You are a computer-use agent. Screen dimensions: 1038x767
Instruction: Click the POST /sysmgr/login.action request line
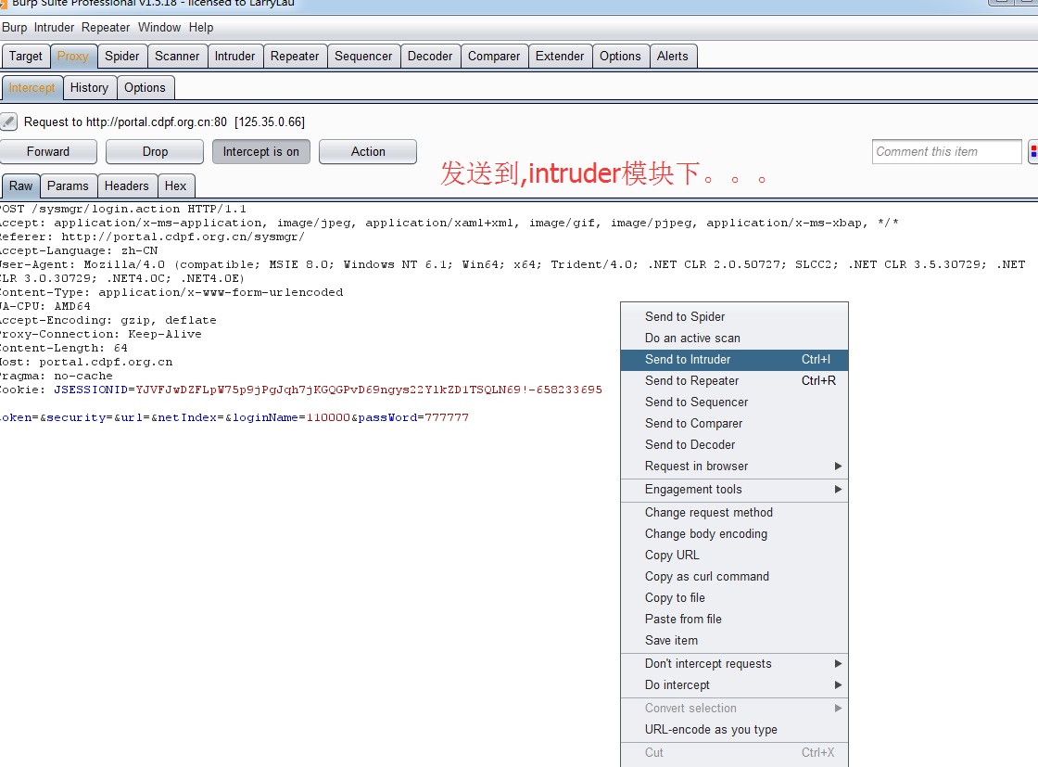pos(123,209)
